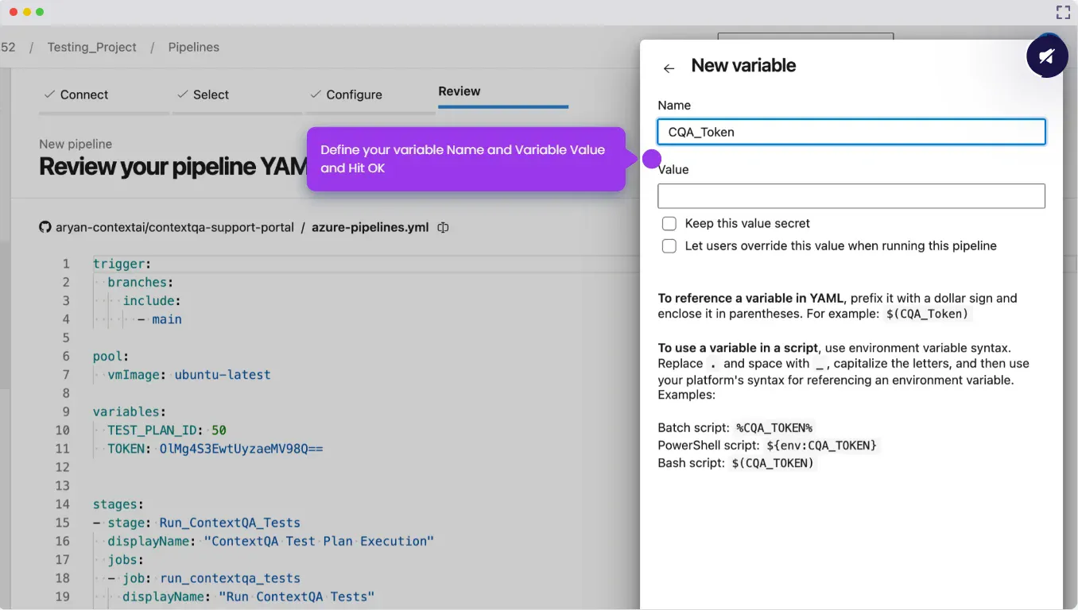Select the Review step tab
Image resolution: width=1078 pixels, height=610 pixels.
coord(460,91)
